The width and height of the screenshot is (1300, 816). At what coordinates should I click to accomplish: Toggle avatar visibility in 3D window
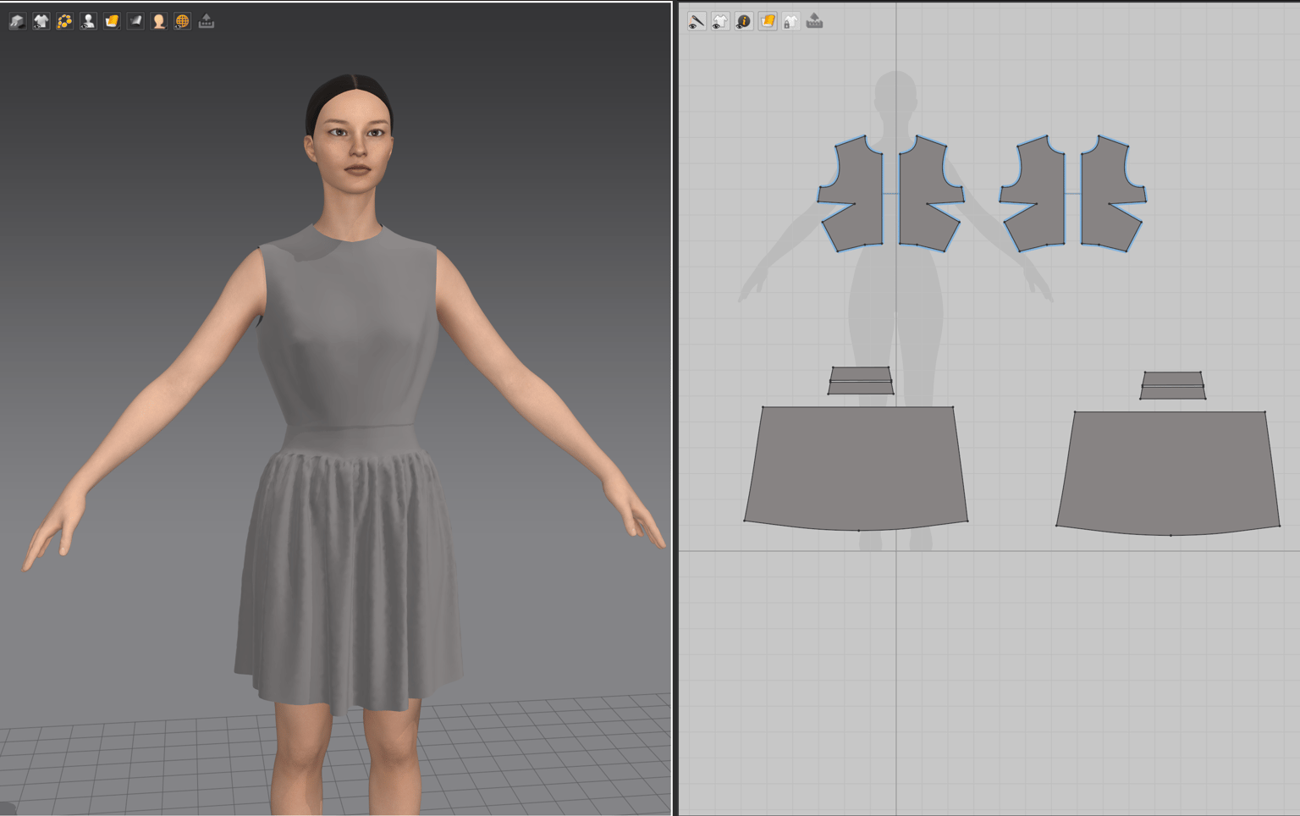pos(88,21)
